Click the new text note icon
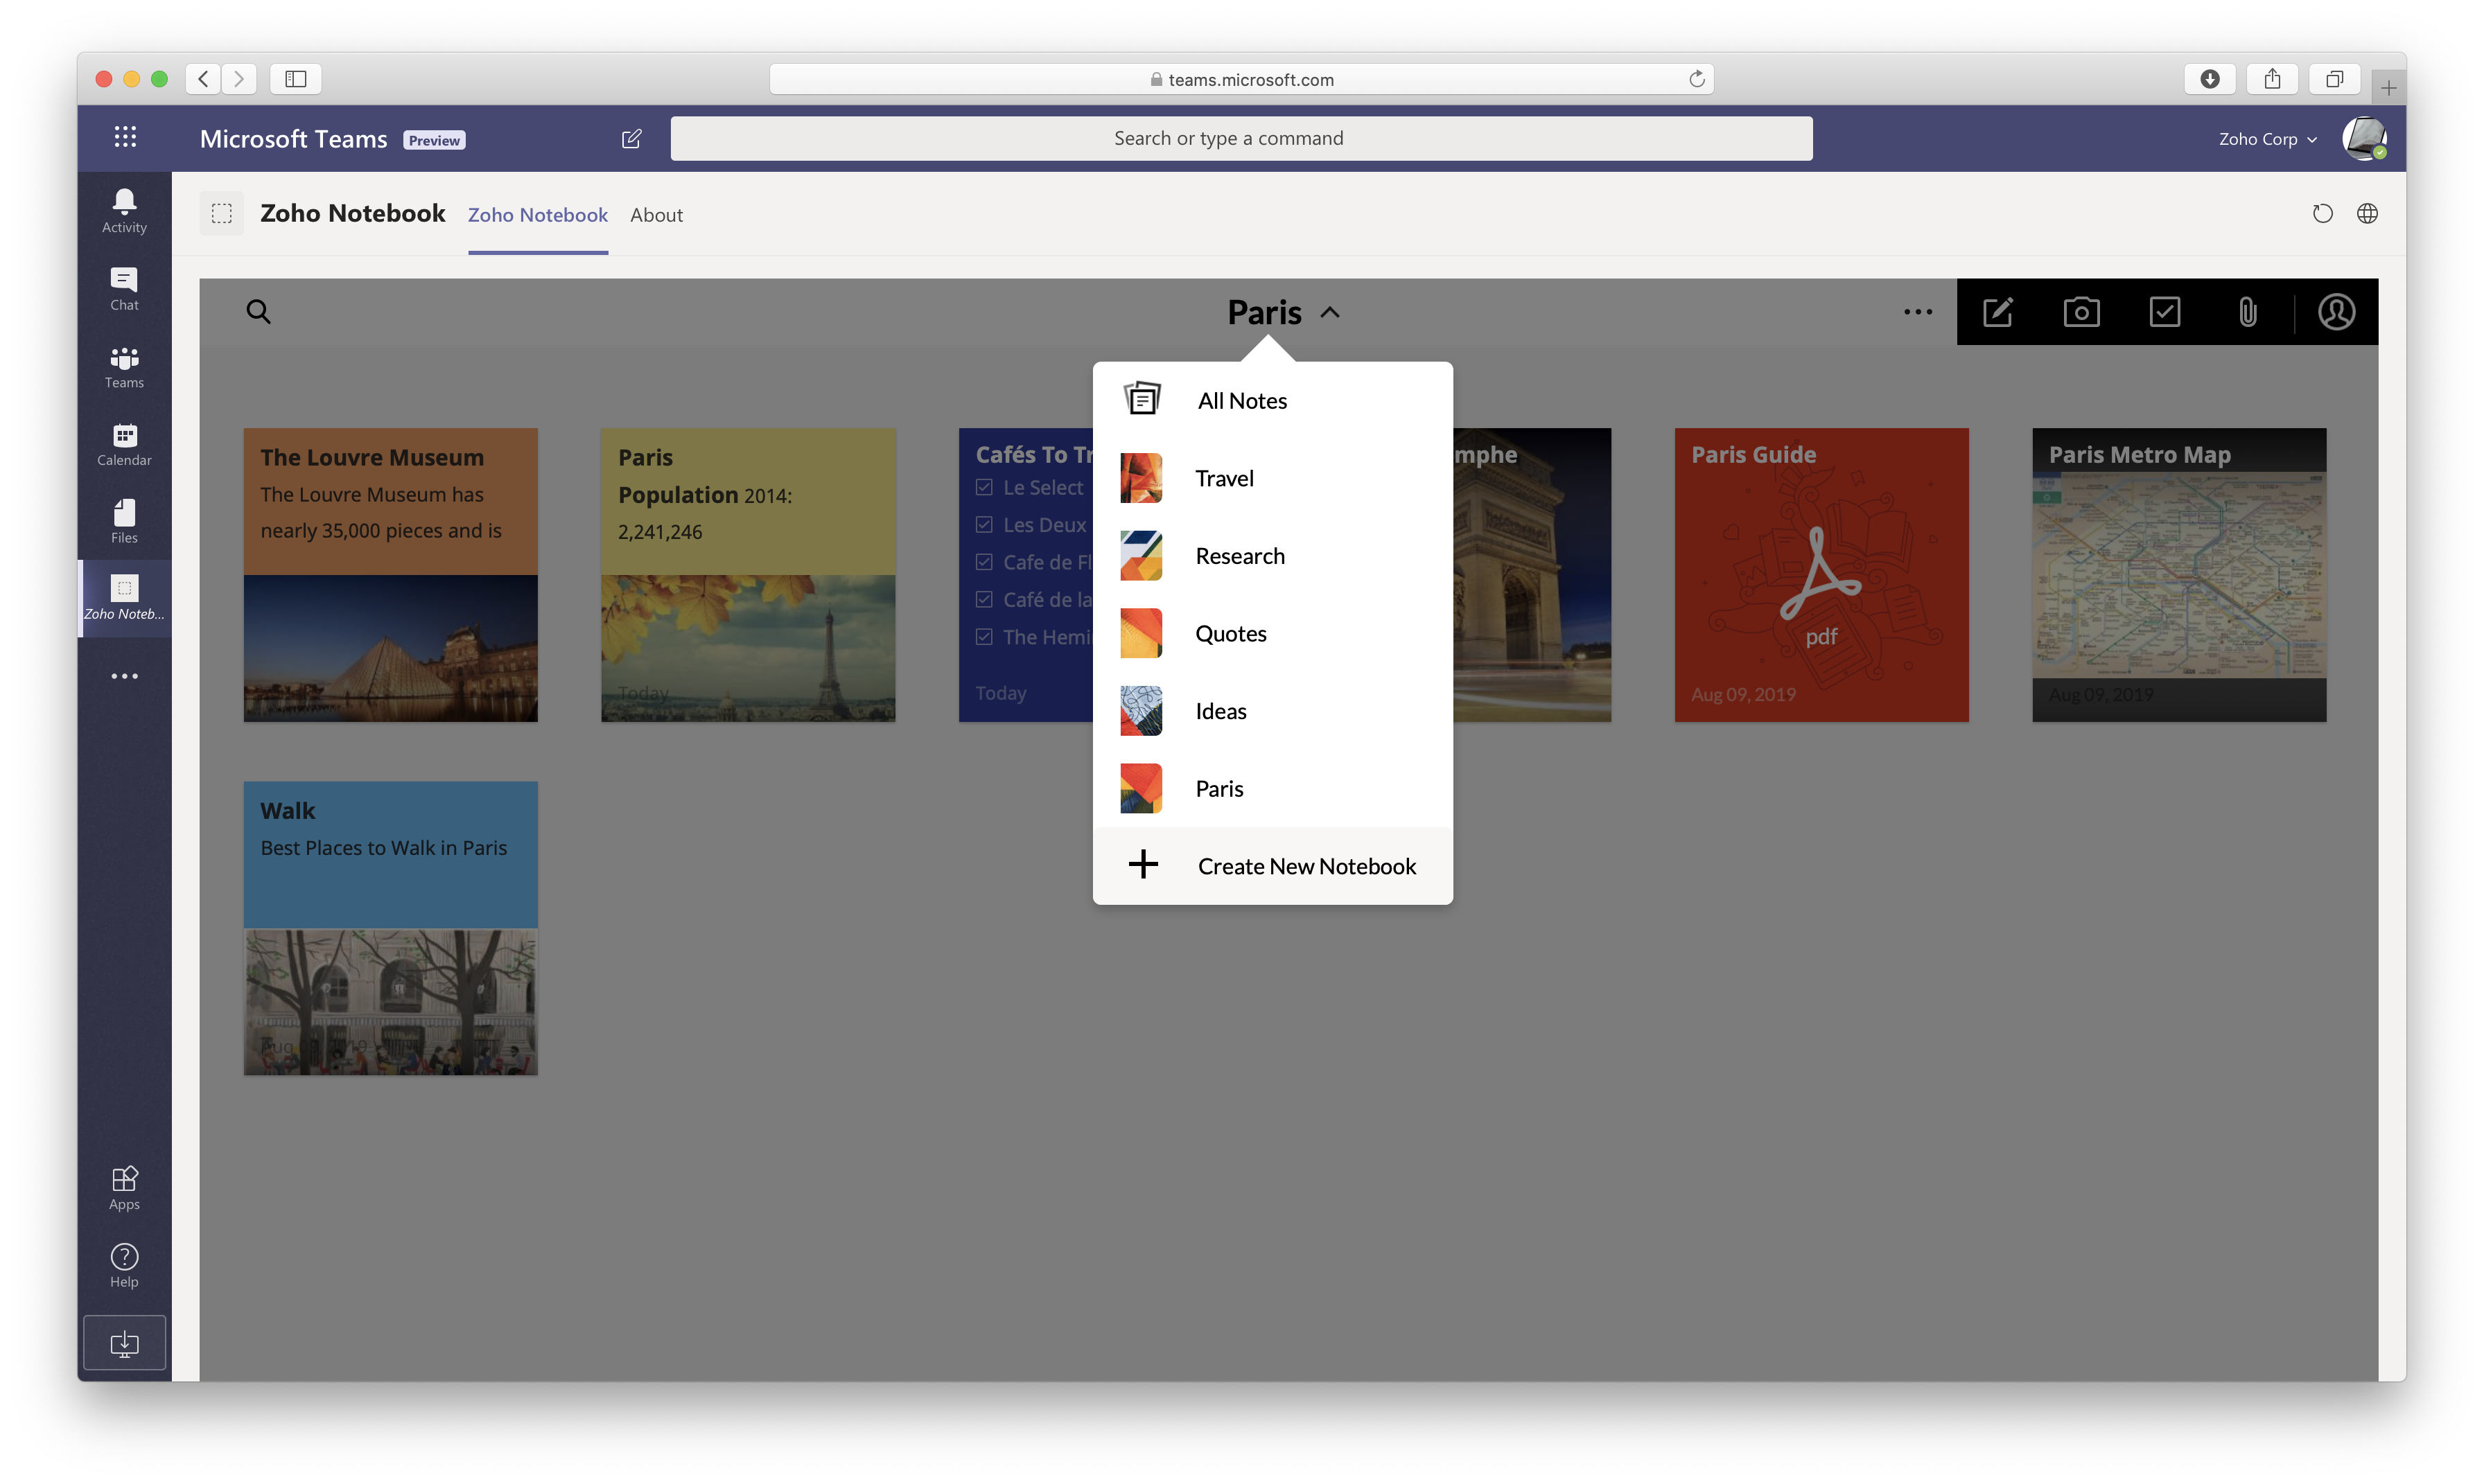Viewport: 2484px width, 1484px height. 1998,312
